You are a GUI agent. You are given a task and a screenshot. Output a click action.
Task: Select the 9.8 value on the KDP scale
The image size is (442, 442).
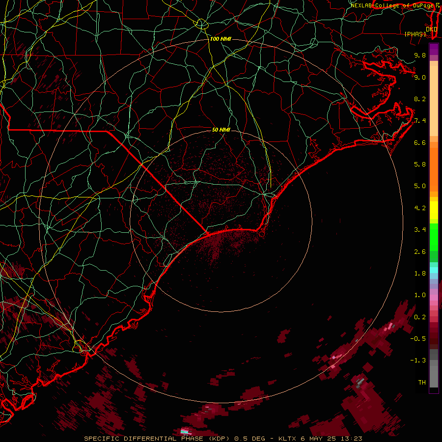point(420,55)
